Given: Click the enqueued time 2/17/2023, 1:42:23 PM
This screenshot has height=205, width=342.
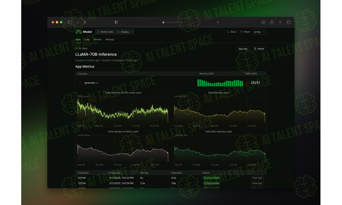Looking at the screenshot, I should tap(121, 178).
